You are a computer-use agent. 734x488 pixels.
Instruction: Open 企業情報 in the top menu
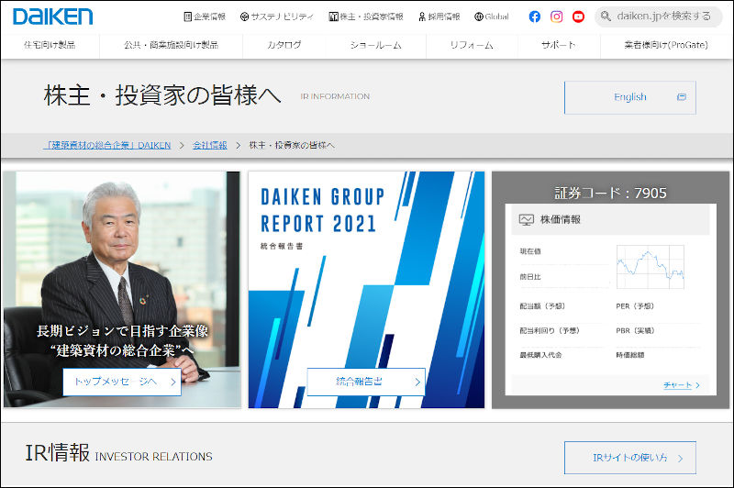(x=205, y=17)
